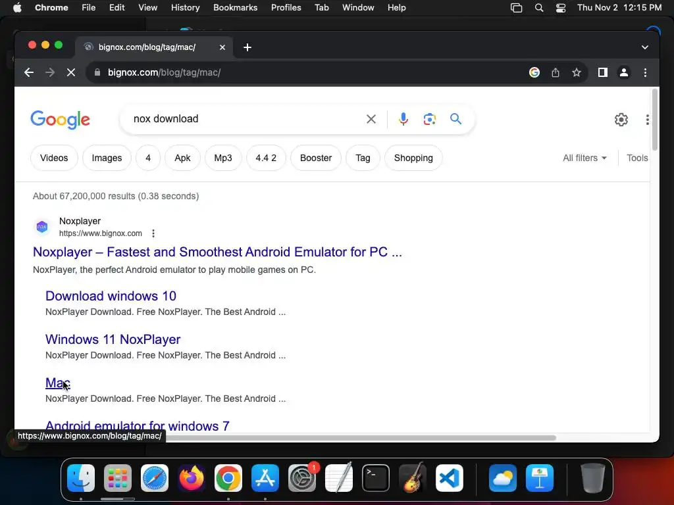Screen dimensions: 674x505
Task: Open the Apple menu
Action: [x=17, y=7]
